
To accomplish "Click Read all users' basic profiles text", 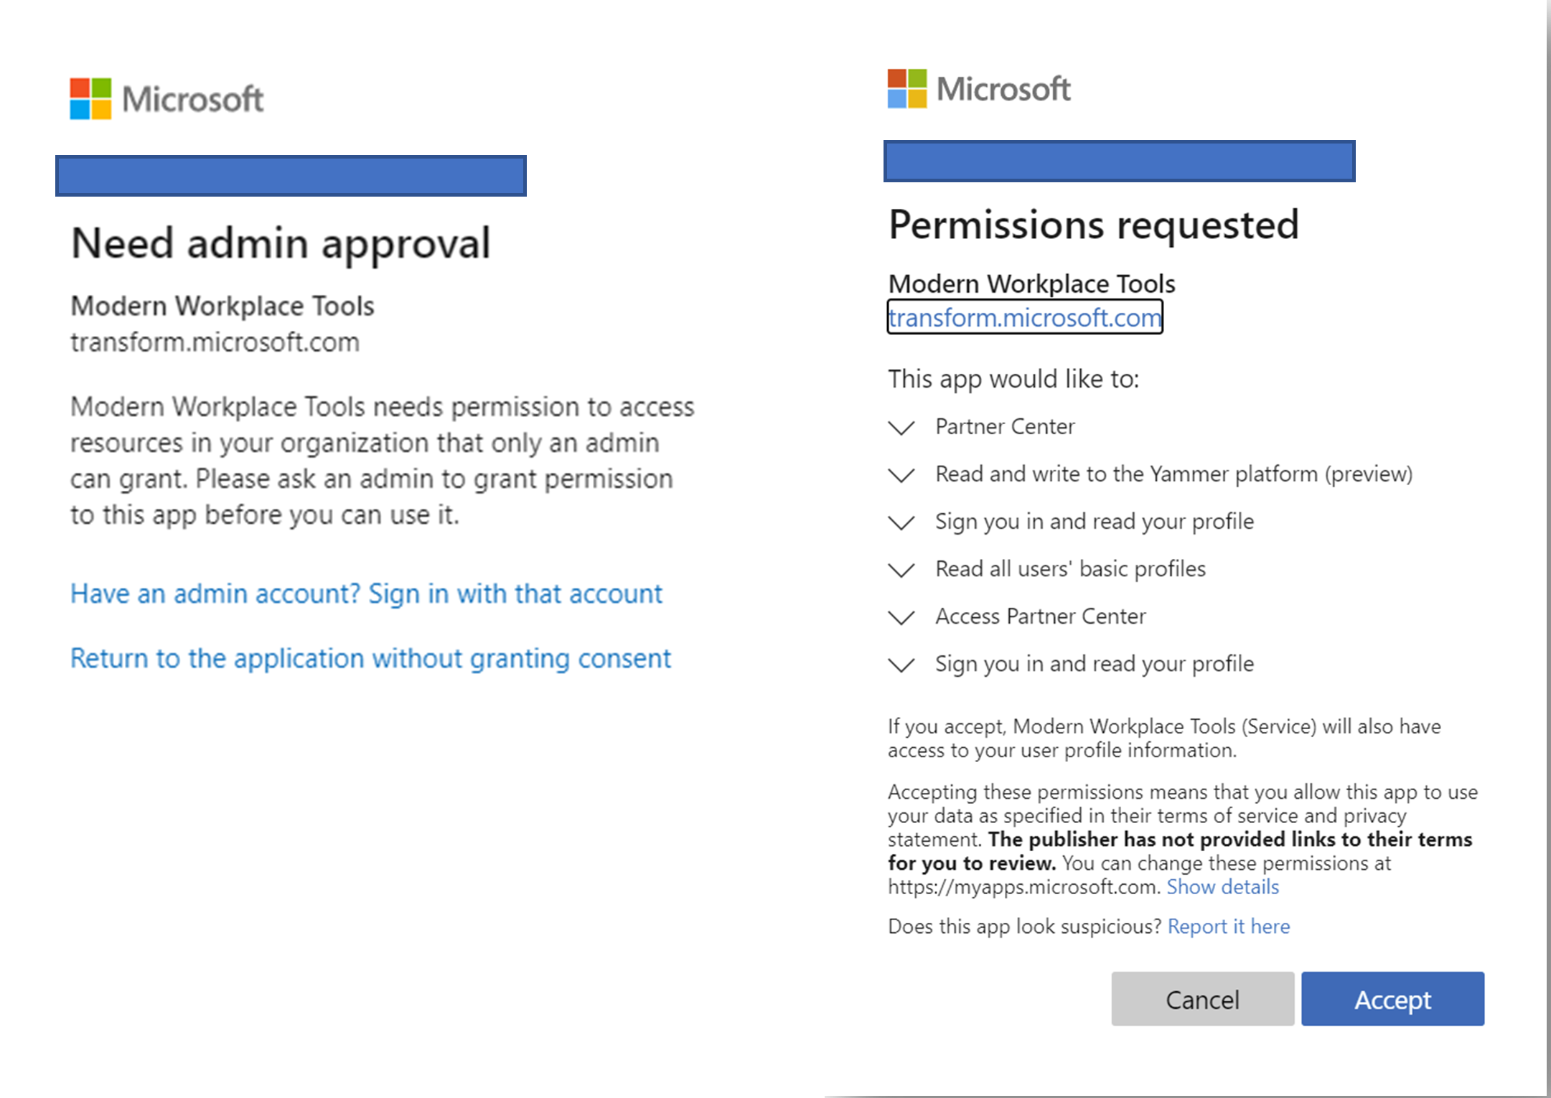I will (x=1070, y=569).
